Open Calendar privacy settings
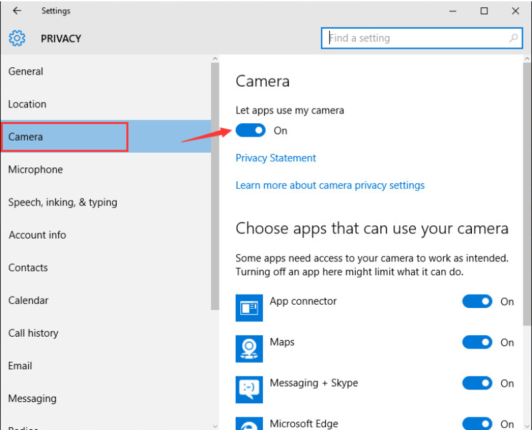532x430 pixels. click(x=105, y=300)
